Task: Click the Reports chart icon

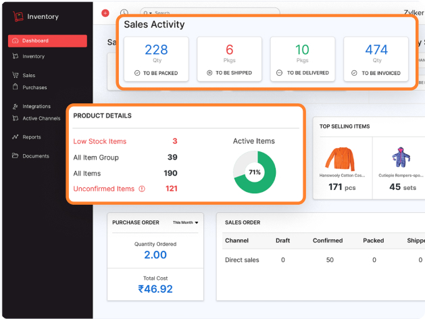Action: pyautogui.click(x=16, y=137)
